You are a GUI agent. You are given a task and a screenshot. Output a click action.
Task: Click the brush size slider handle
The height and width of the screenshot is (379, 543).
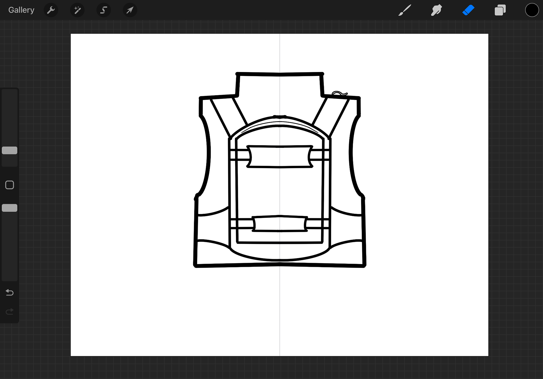[10, 150]
